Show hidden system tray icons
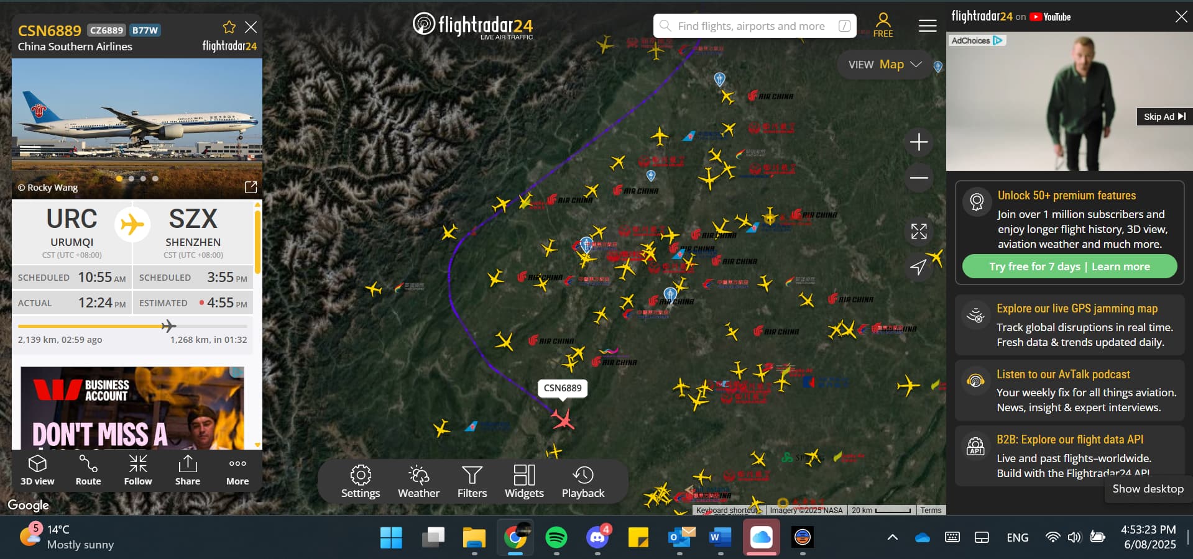Image resolution: width=1193 pixels, height=559 pixels. click(892, 537)
